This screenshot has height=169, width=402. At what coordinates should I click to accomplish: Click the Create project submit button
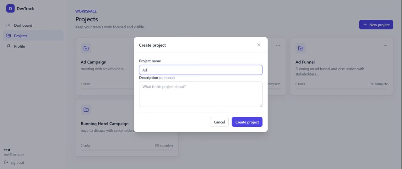click(x=247, y=122)
